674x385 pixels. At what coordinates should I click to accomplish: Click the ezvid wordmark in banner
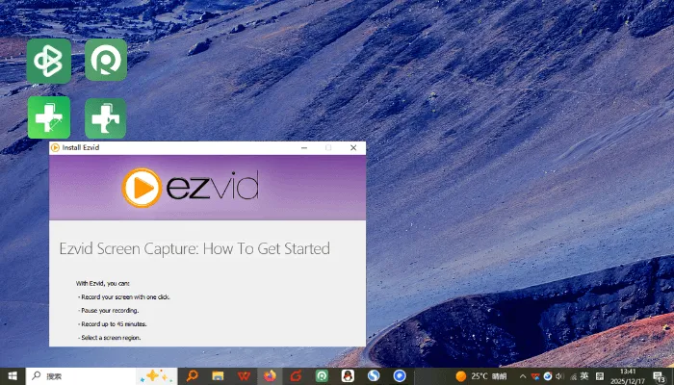coord(213,186)
